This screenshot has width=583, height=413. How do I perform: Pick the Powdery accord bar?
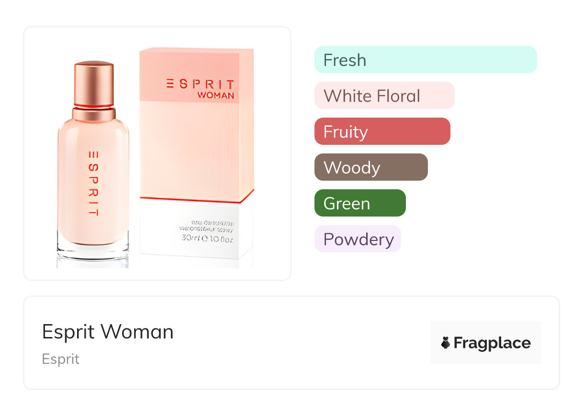click(357, 239)
